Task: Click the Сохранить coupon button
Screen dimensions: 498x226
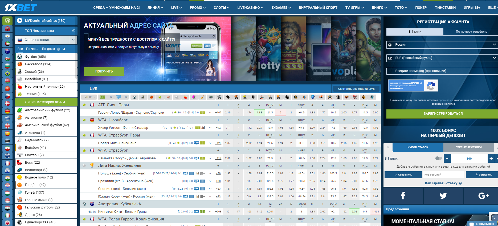Action: point(403,175)
